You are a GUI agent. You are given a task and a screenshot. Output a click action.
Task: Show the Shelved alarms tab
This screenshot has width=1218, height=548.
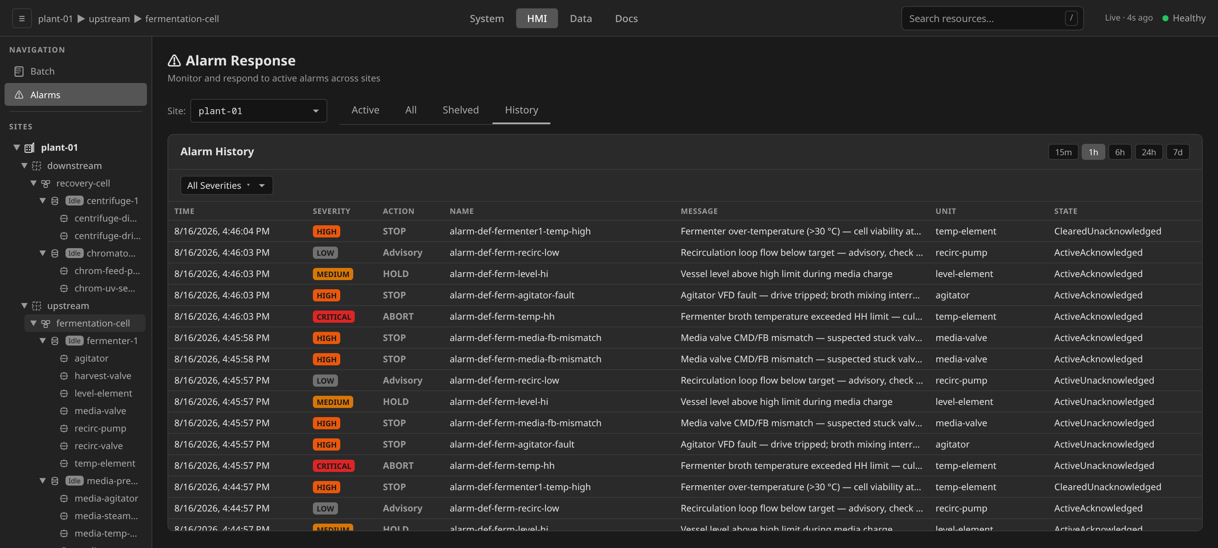point(460,110)
